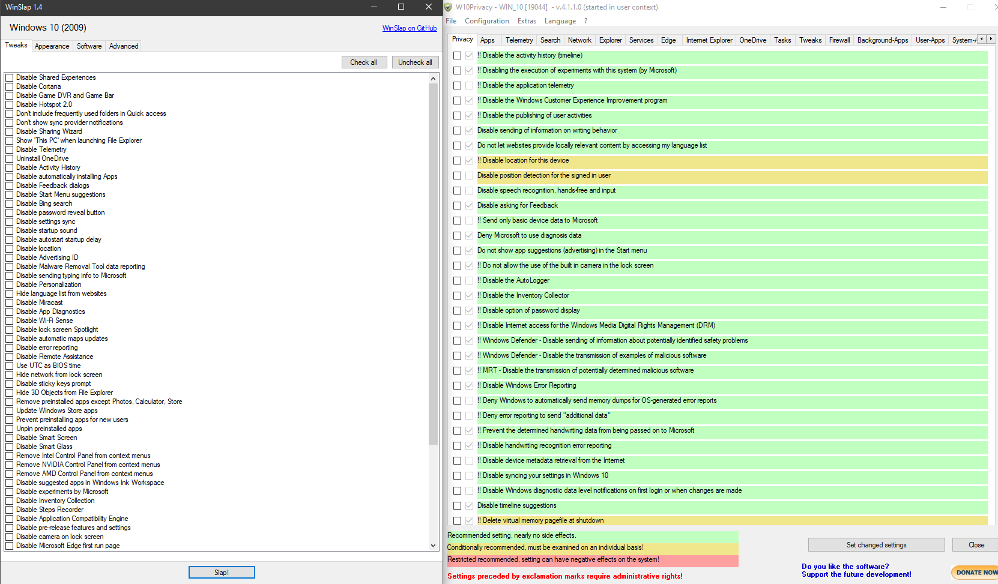Click green 'Recommended setting' legend label
Viewport: 998px width, 584px height.
(593, 536)
